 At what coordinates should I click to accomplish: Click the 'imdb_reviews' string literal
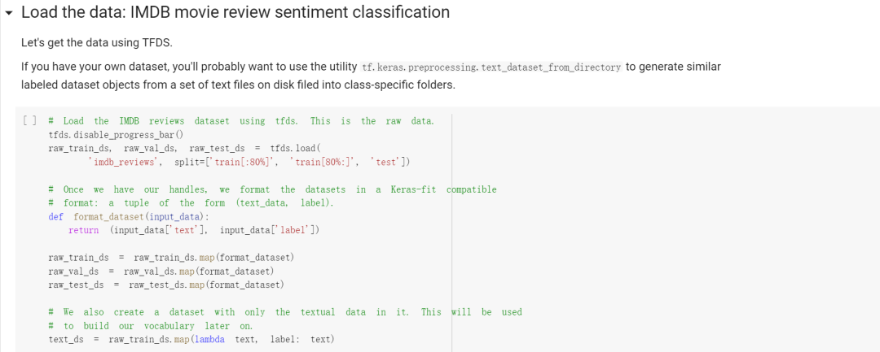click(x=127, y=162)
